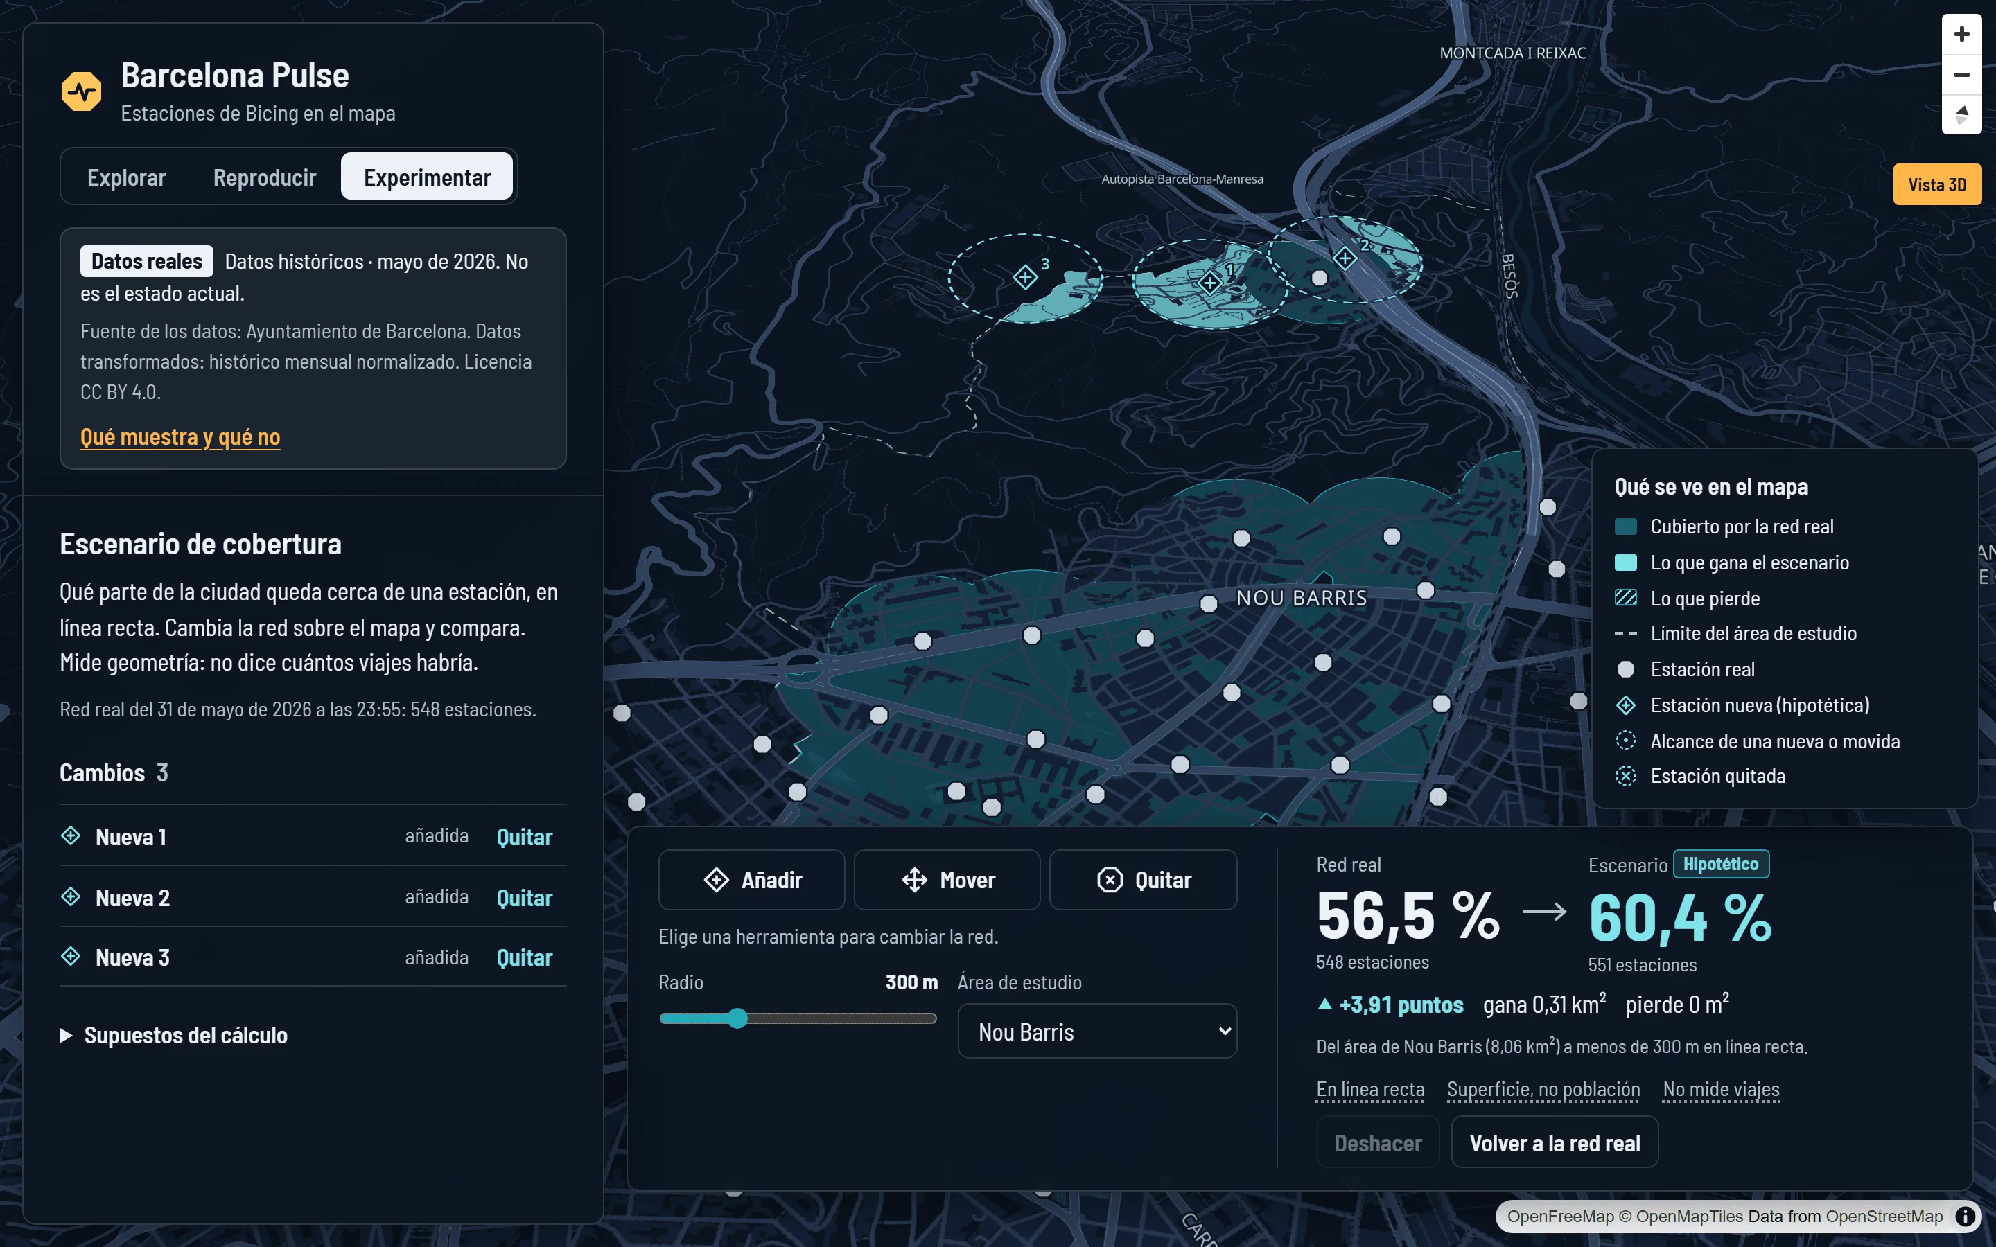Select the Experimentar tab
The height and width of the screenshot is (1247, 1996).
click(427, 177)
